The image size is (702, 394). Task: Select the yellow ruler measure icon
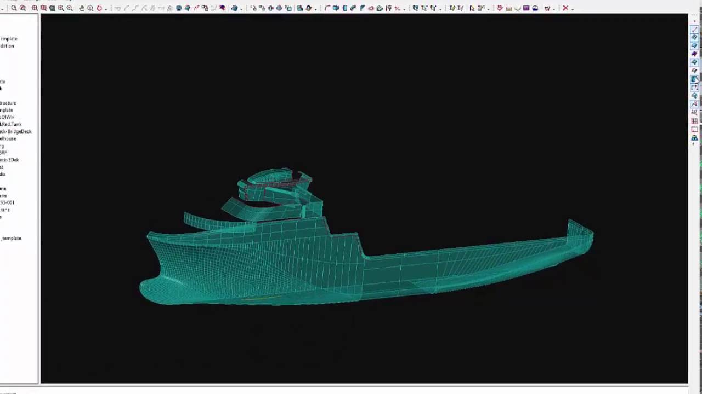(508, 8)
